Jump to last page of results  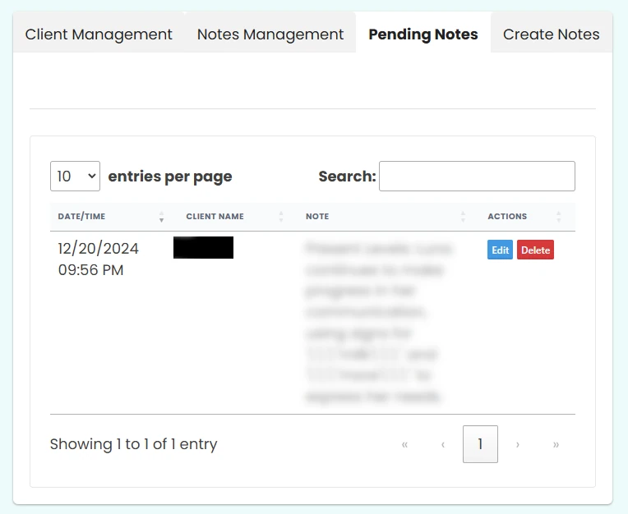click(556, 444)
